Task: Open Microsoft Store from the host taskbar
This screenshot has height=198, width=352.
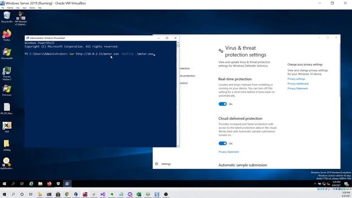Action: click(58, 194)
